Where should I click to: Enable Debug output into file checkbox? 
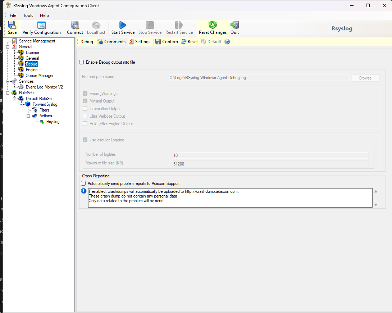[x=82, y=62]
